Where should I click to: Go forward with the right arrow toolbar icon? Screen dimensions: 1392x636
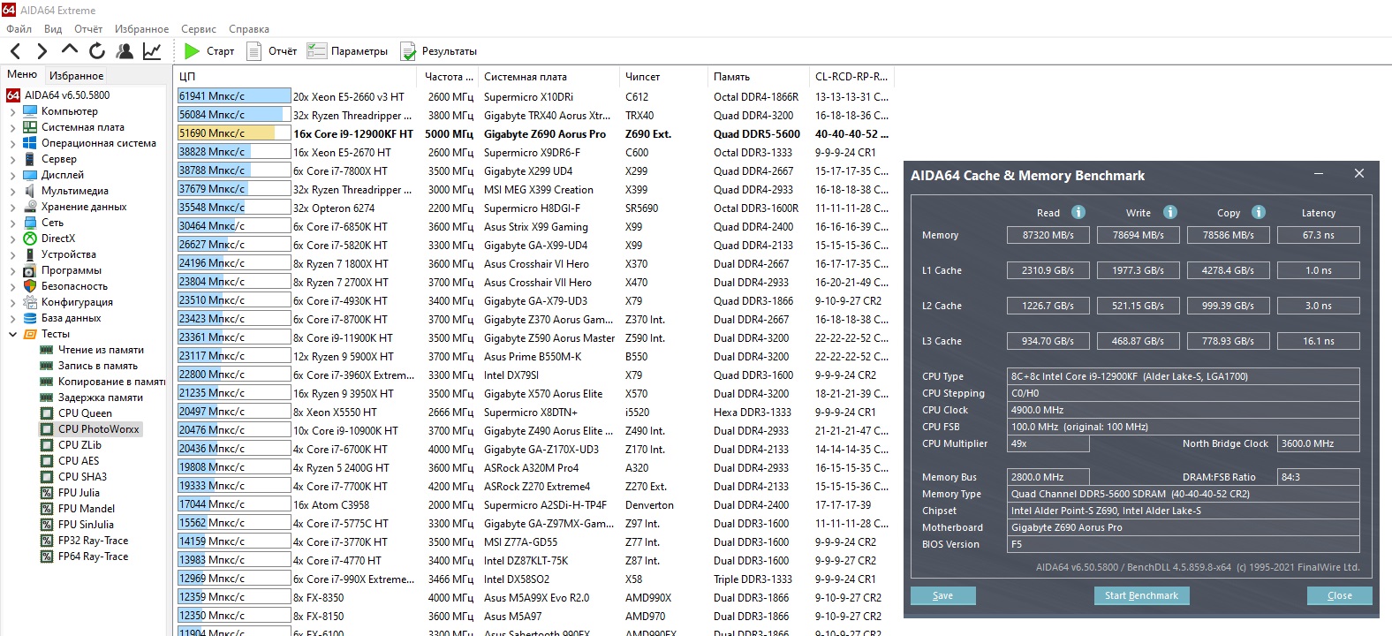coord(42,51)
